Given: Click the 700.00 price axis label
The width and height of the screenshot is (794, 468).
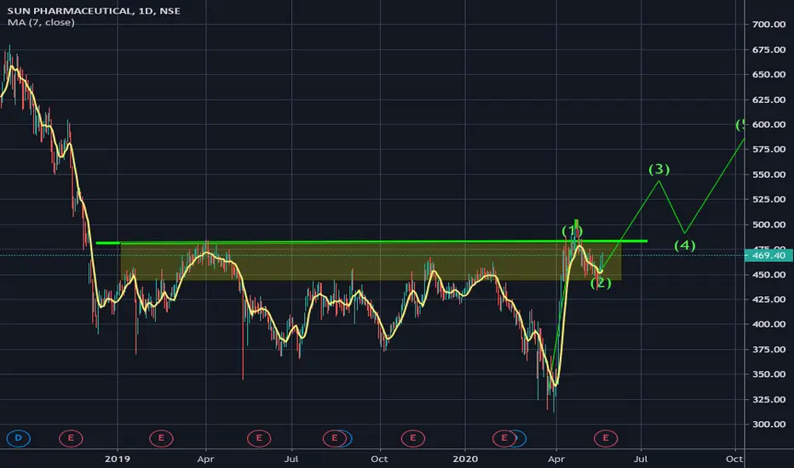Looking at the screenshot, I should (768, 25).
